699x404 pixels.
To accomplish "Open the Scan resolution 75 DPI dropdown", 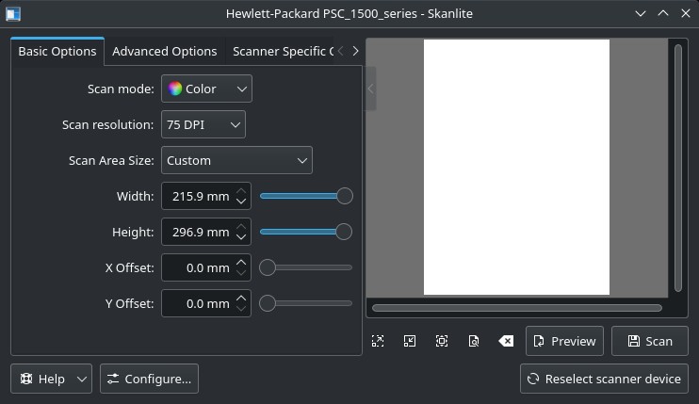I will pyautogui.click(x=203, y=124).
